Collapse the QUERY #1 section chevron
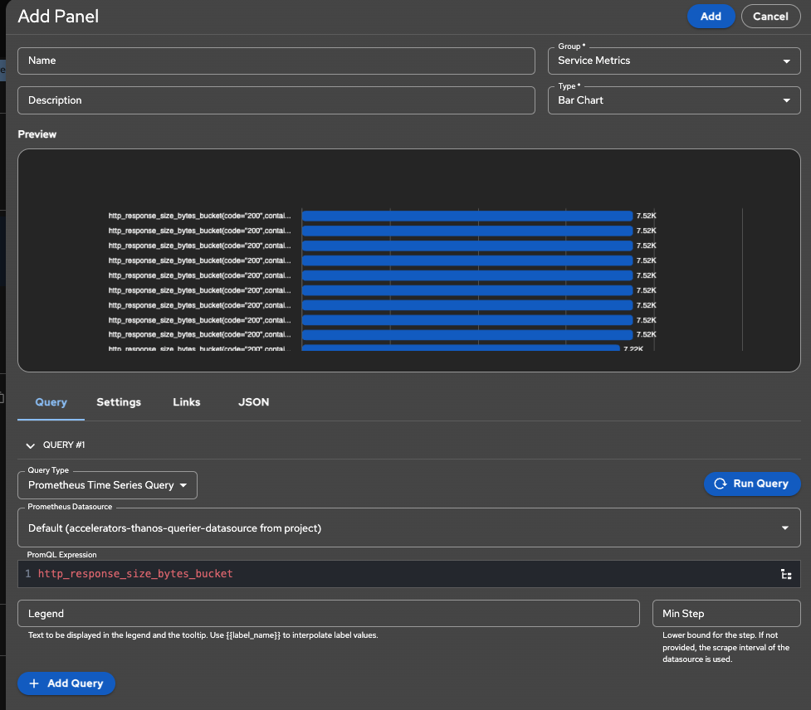 click(31, 445)
